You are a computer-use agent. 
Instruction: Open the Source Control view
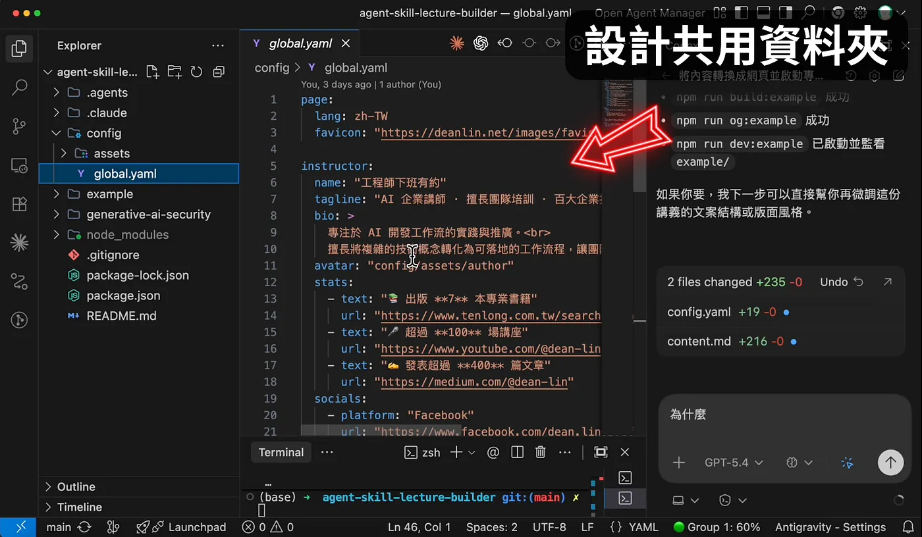20,126
